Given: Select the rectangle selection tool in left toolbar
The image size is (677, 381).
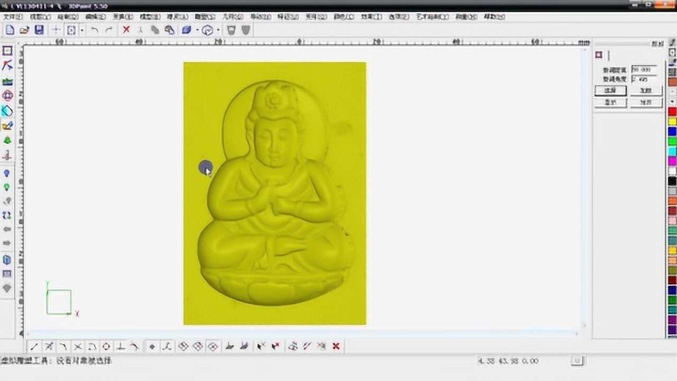Looking at the screenshot, I should coord(7,51).
